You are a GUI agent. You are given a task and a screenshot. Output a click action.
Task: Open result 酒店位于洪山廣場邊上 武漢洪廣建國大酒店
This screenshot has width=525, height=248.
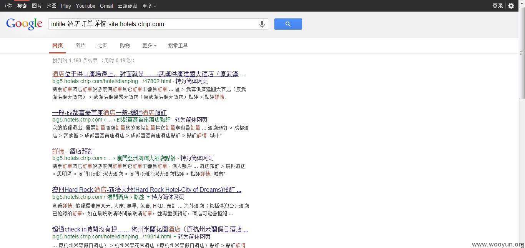click(x=148, y=74)
